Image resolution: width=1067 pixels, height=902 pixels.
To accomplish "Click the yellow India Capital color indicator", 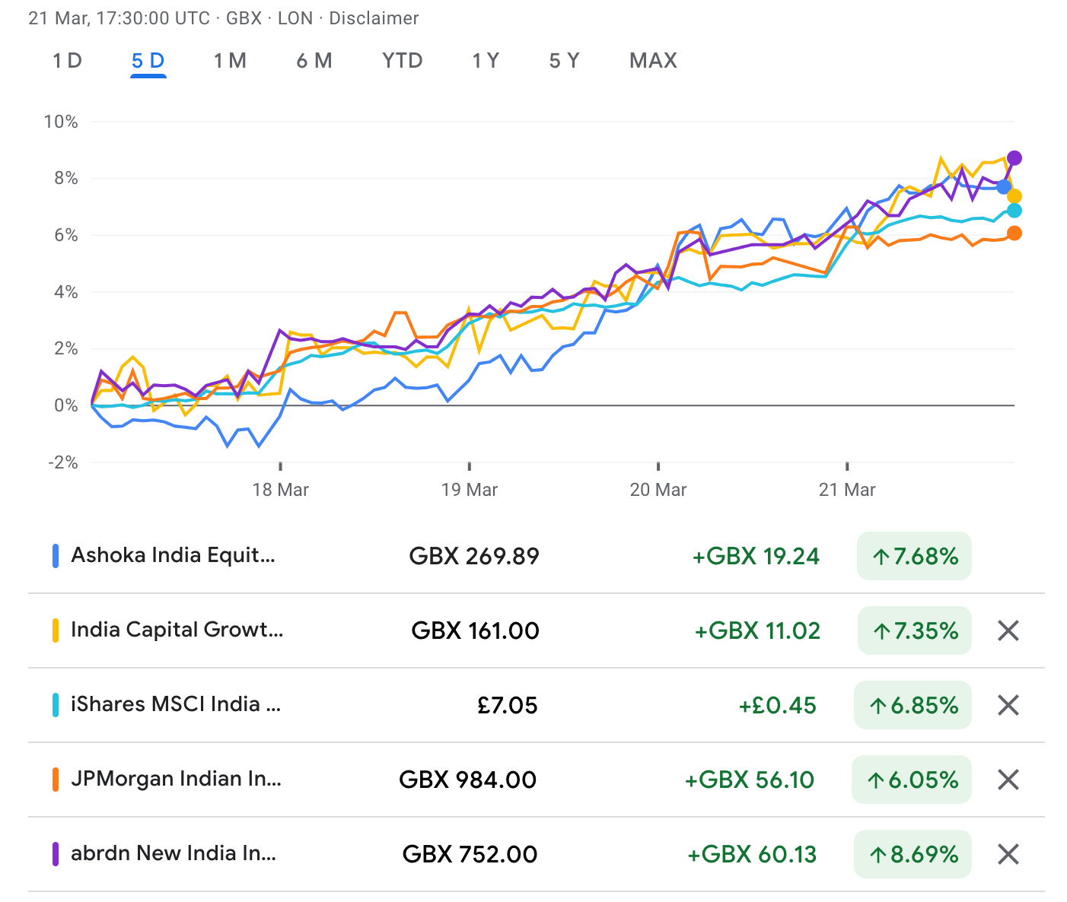I will [x=56, y=630].
